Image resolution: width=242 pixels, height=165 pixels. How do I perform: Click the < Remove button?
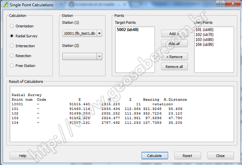(x=174, y=57)
